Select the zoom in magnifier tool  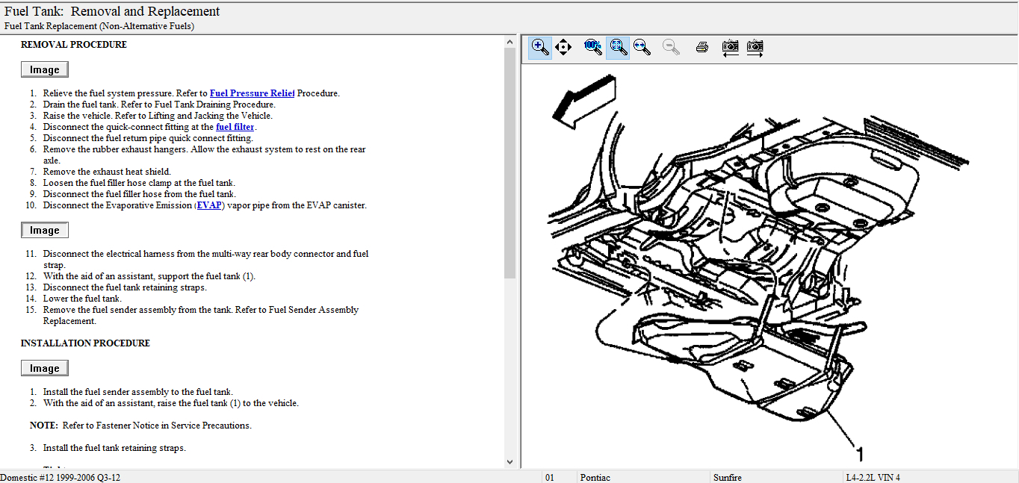(x=539, y=47)
